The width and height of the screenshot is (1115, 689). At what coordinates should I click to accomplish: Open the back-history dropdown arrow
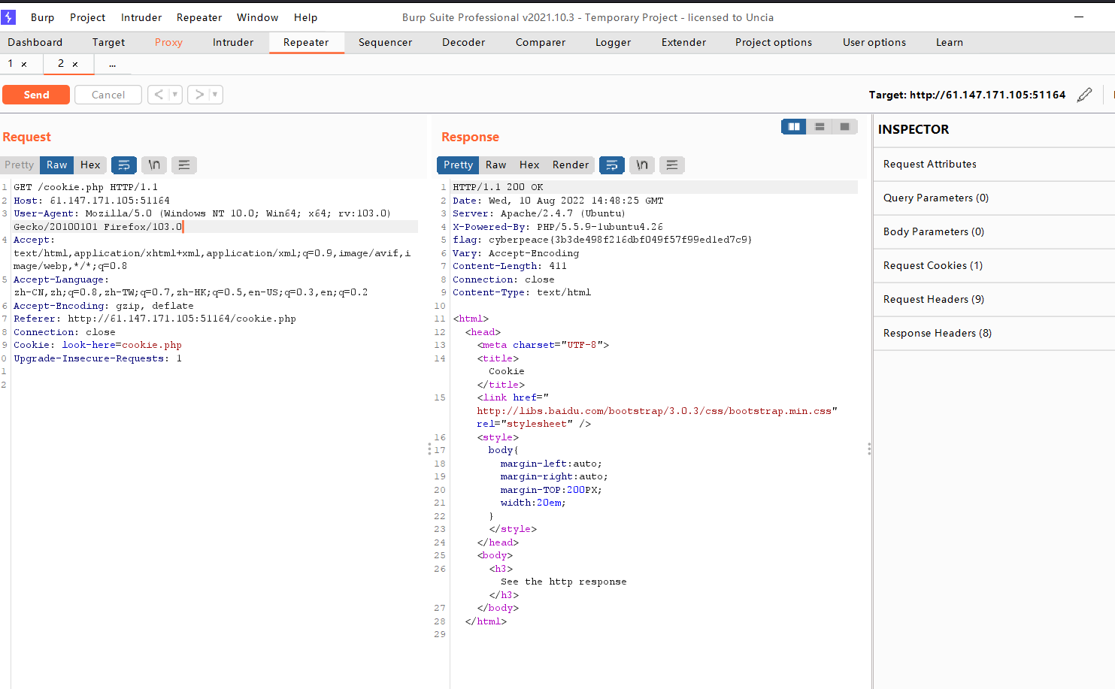tap(175, 95)
